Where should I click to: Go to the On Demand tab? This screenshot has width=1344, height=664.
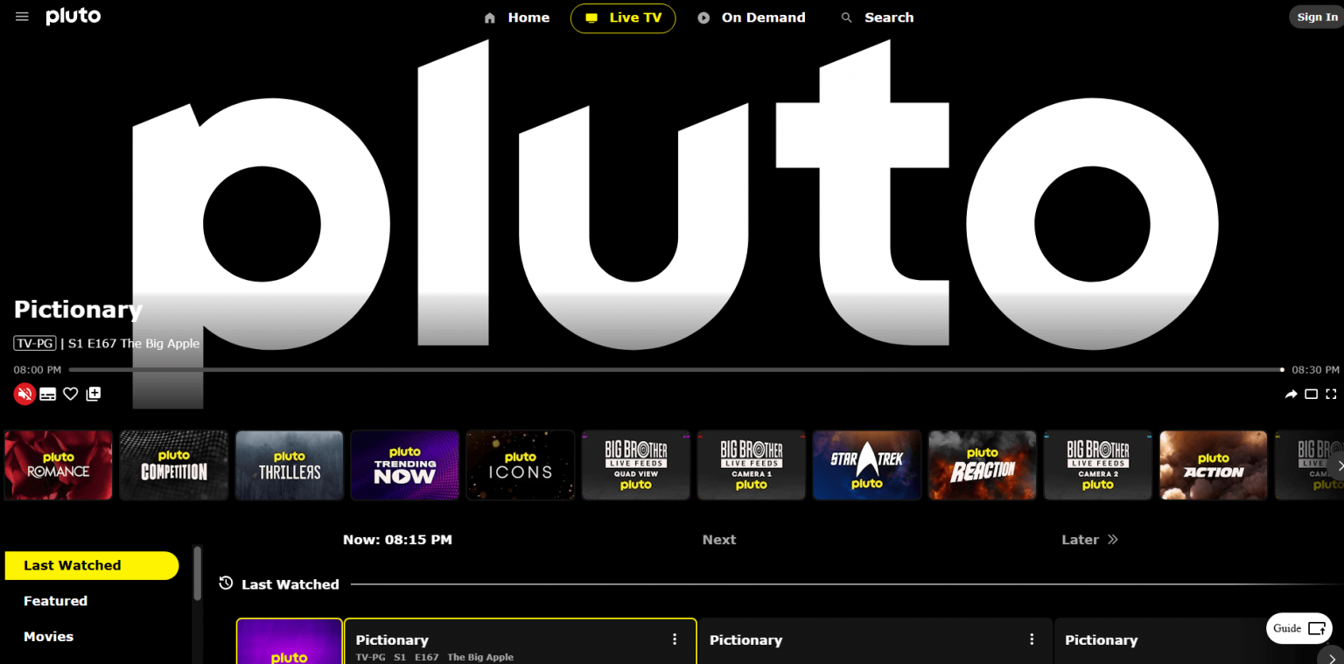pos(752,17)
